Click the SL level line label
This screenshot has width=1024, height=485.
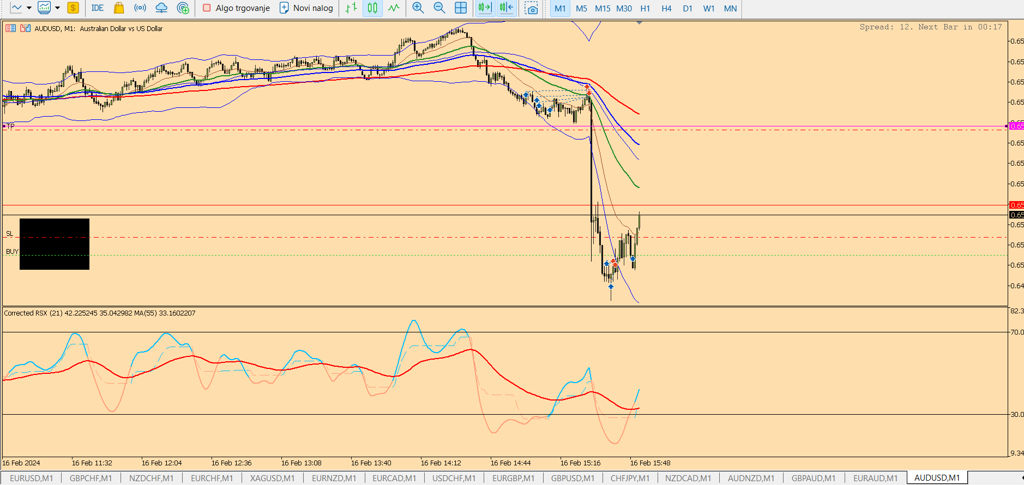pyautogui.click(x=9, y=234)
